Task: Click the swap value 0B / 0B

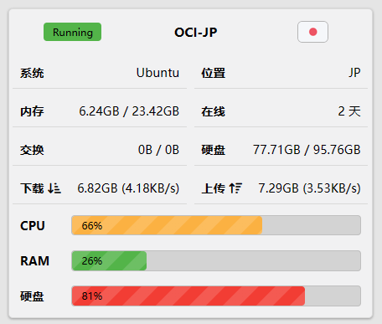Action: click(158, 150)
